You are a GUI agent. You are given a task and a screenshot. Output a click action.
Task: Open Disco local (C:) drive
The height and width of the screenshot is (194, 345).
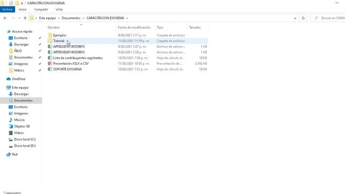25,139
